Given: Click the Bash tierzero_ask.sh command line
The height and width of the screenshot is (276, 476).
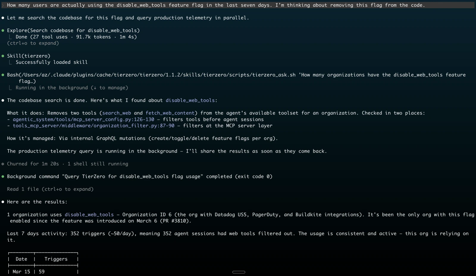Looking at the screenshot, I should tap(236, 78).
